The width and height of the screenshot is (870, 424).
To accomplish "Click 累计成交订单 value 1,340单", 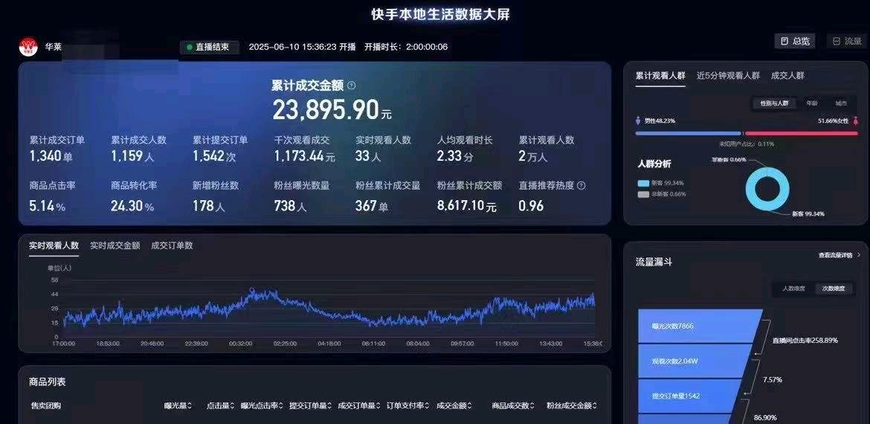I will (51, 156).
